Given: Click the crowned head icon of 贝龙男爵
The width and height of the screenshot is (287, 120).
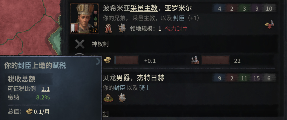Looking at the screenshot, I should pos(122,98).
